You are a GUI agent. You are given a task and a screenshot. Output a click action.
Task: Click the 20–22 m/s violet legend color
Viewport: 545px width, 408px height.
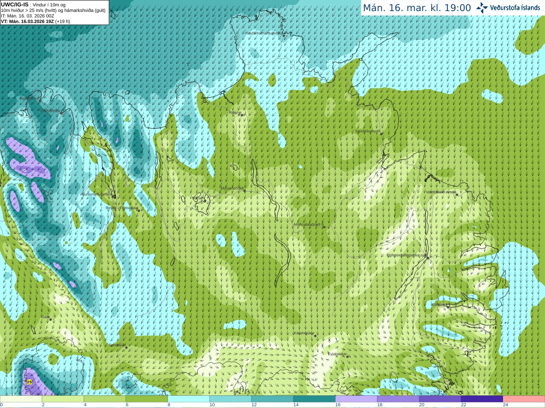point(440,399)
